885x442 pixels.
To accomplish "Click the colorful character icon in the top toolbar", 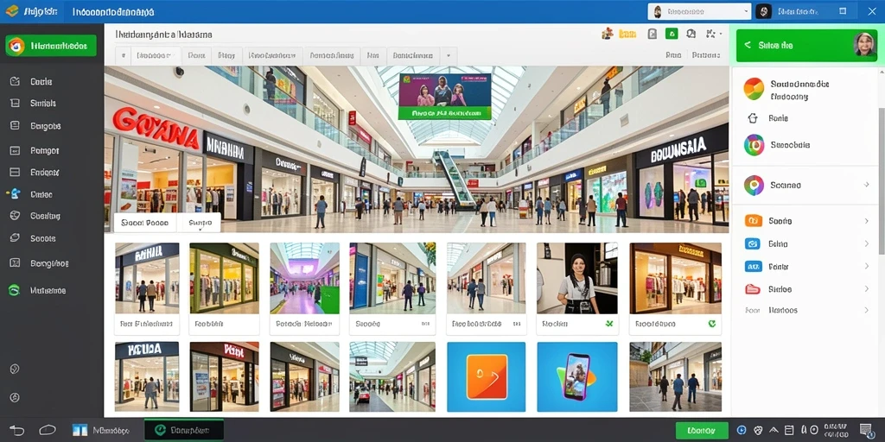I will 608,34.
